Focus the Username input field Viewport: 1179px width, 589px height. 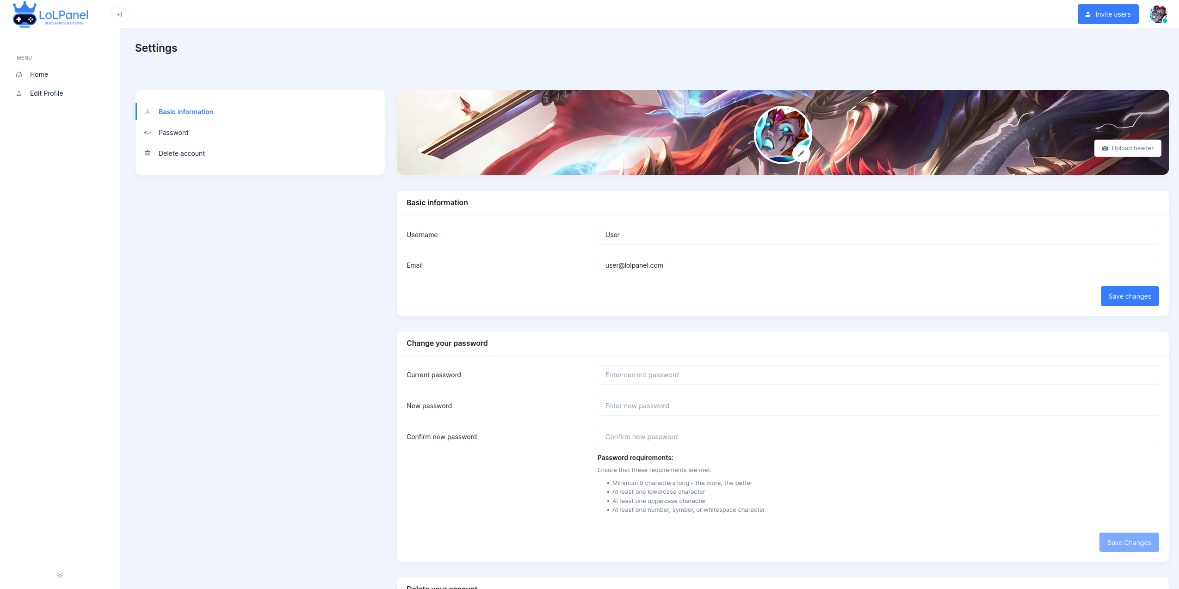877,235
